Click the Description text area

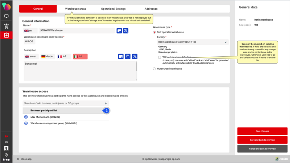pos(80,71)
